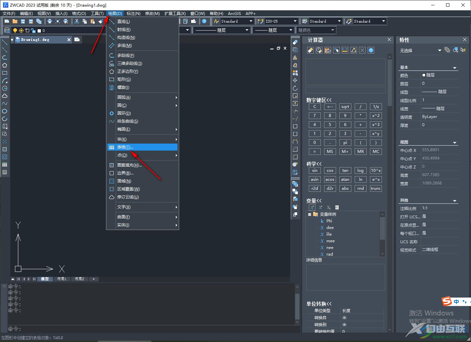The height and width of the screenshot is (342, 471).
Task: Click the MS memory store button
Action: 330,152
